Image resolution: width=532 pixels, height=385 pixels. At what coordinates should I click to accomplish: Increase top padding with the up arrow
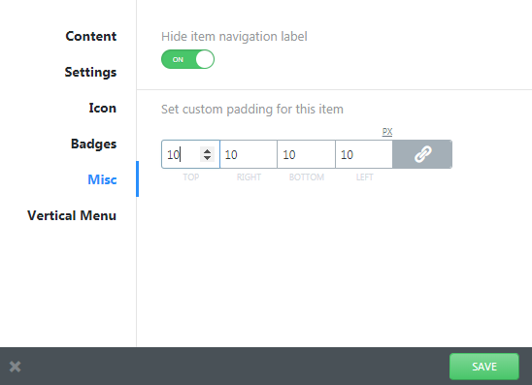point(208,151)
